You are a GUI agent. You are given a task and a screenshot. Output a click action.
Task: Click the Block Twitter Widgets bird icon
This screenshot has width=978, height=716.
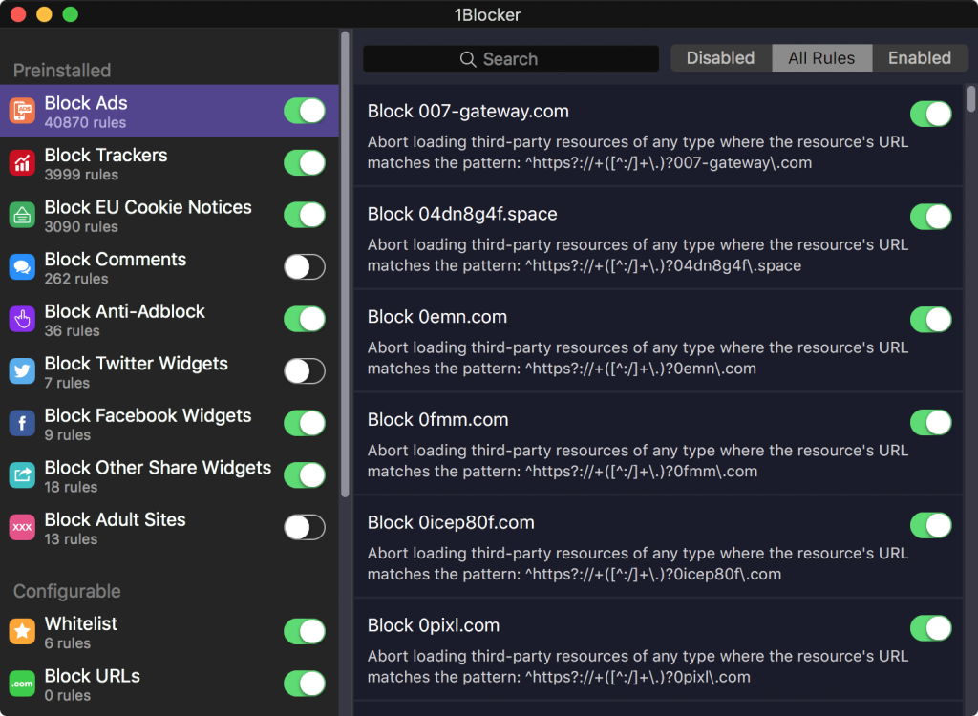tap(21, 370)
